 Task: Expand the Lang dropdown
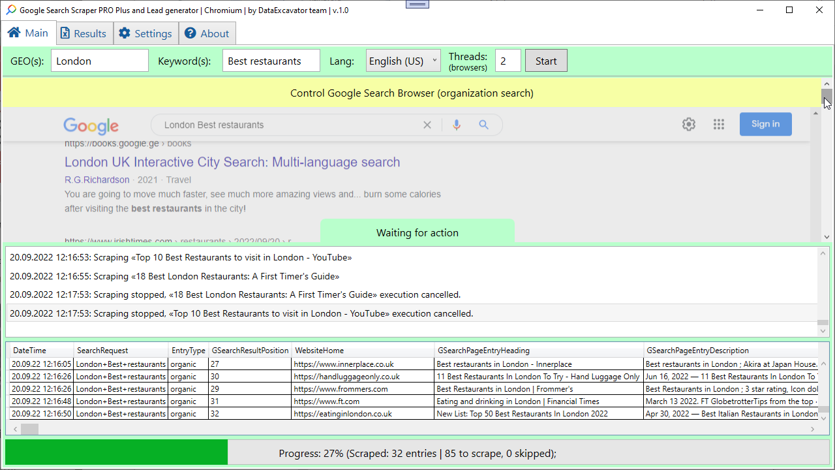(x=403, y=61)
